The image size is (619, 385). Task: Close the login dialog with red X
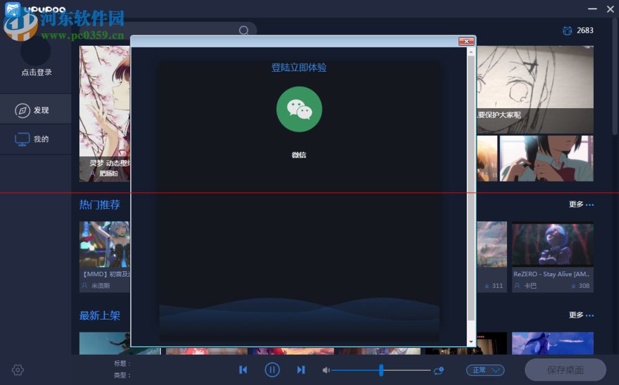466,41
